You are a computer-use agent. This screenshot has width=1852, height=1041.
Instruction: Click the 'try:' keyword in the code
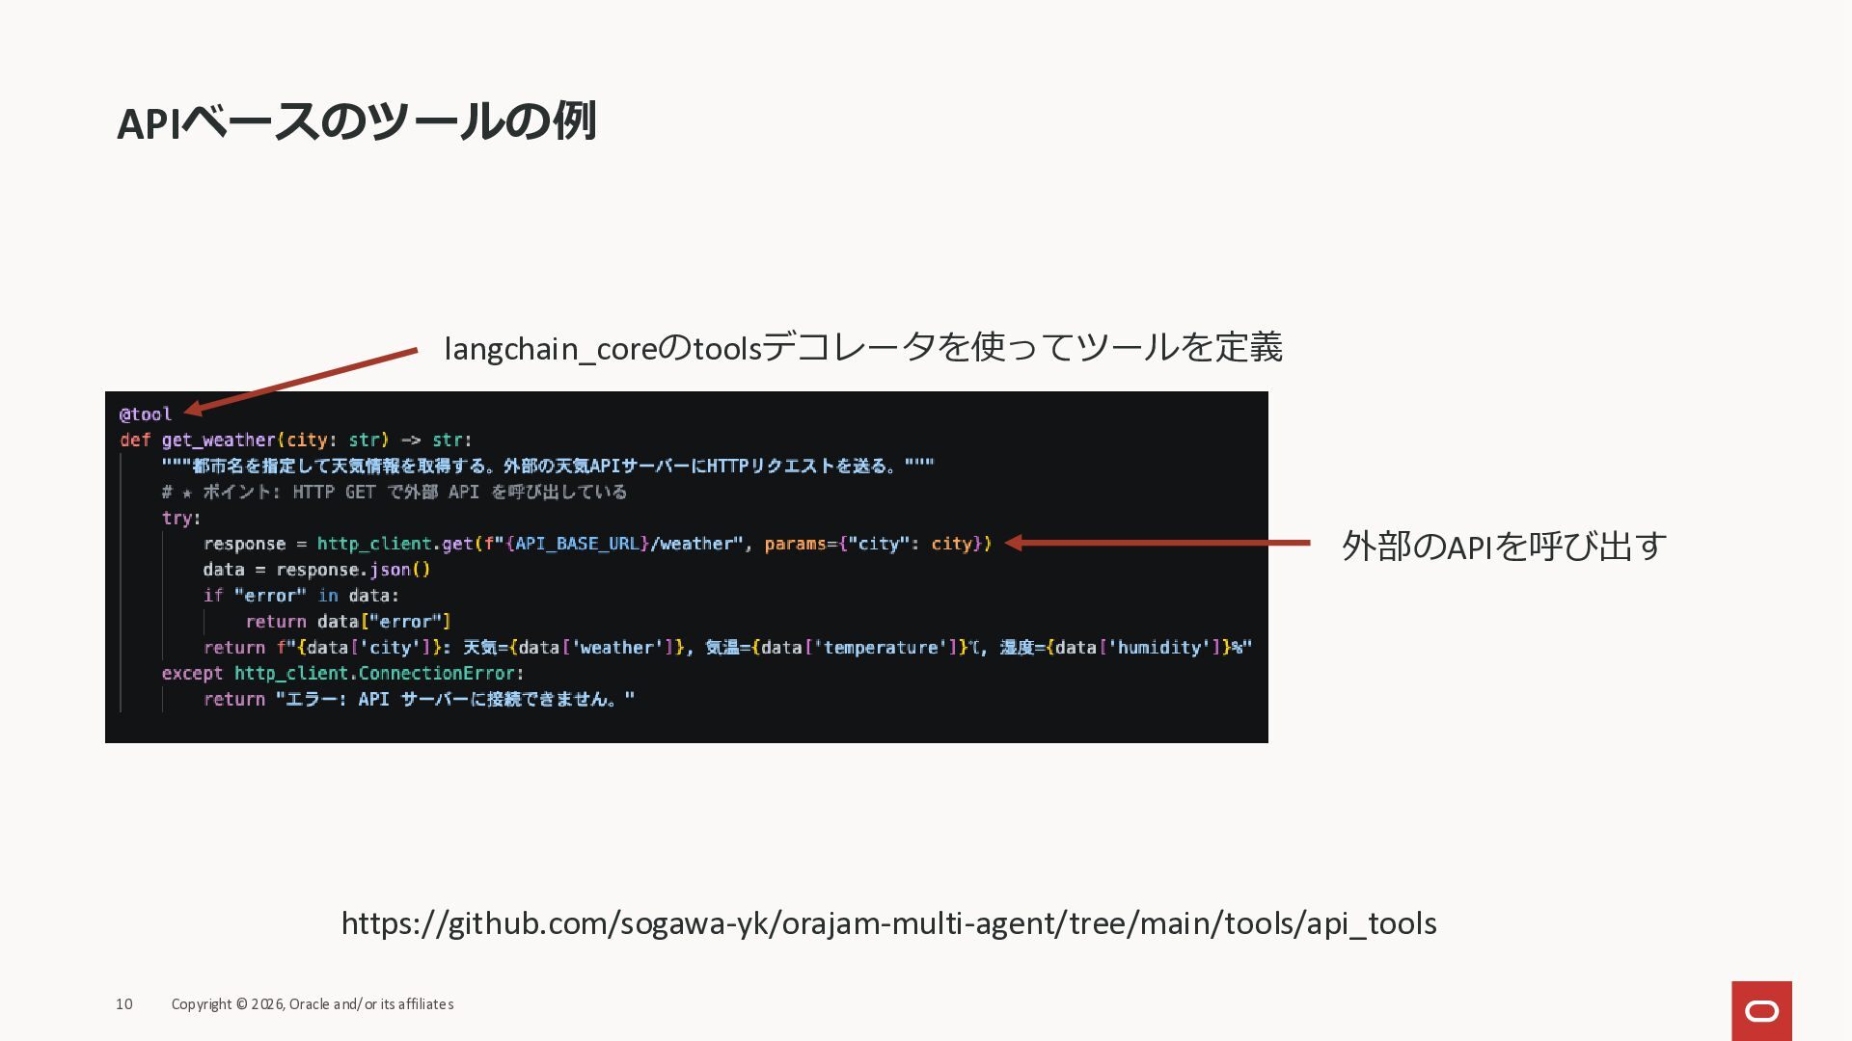click(x=180, y=519)
